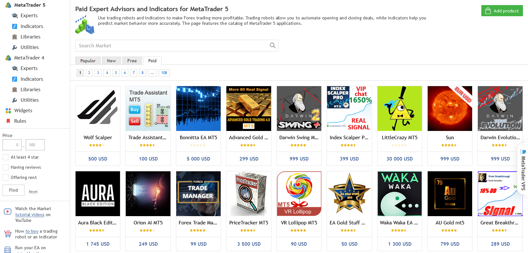
Task: Open the Trade Assistant MT5 product image
Action: point(148,108)
